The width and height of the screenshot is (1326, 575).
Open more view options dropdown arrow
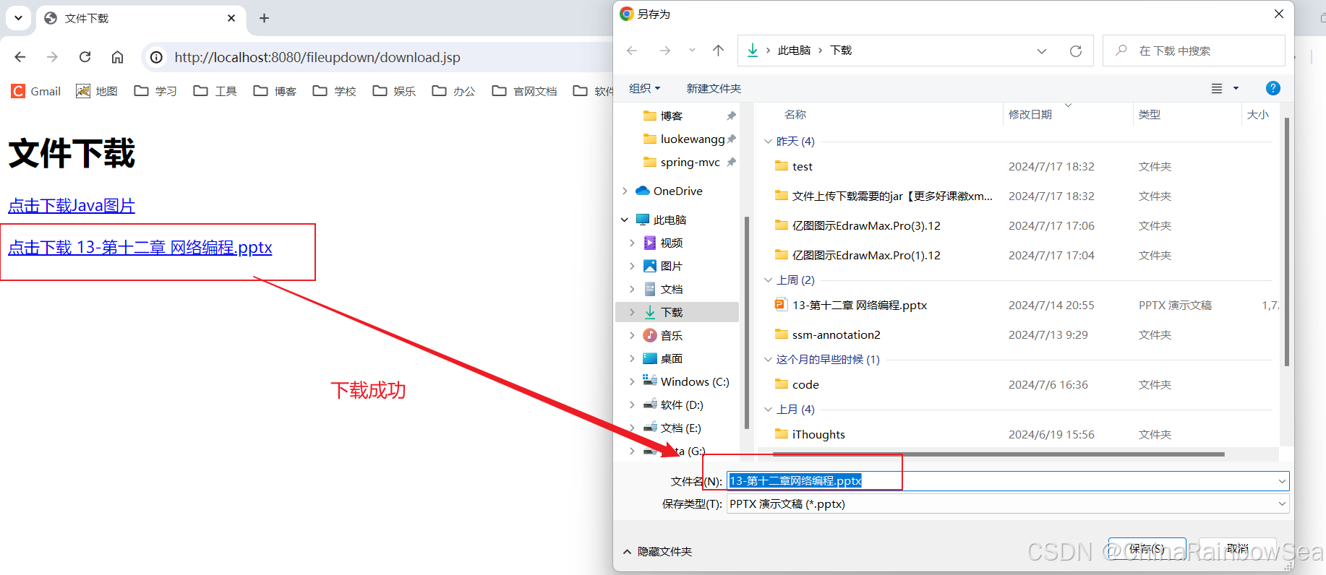tap(1236, 88)
